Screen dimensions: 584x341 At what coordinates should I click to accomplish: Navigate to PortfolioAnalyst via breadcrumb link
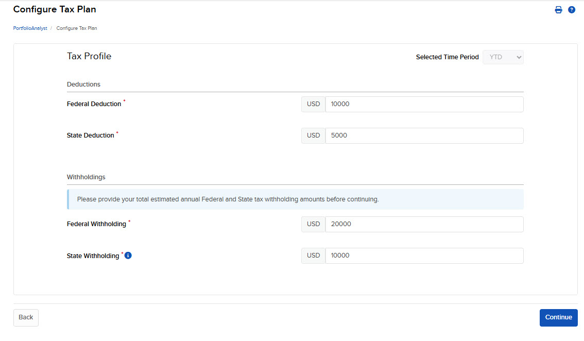tap(30, 28)
